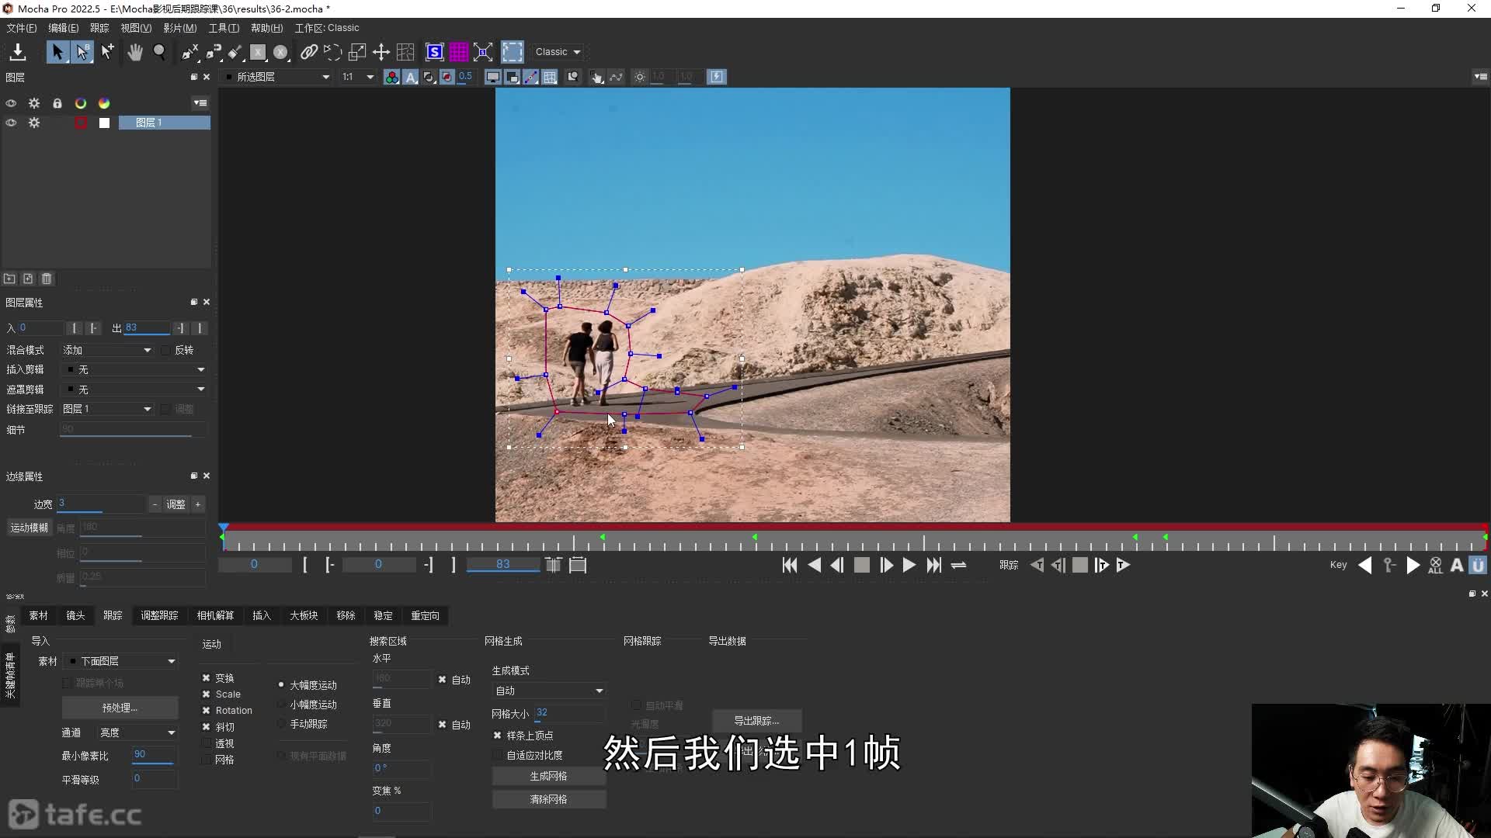
Task: Open the 文件 menu
Action: pos(22,28)
